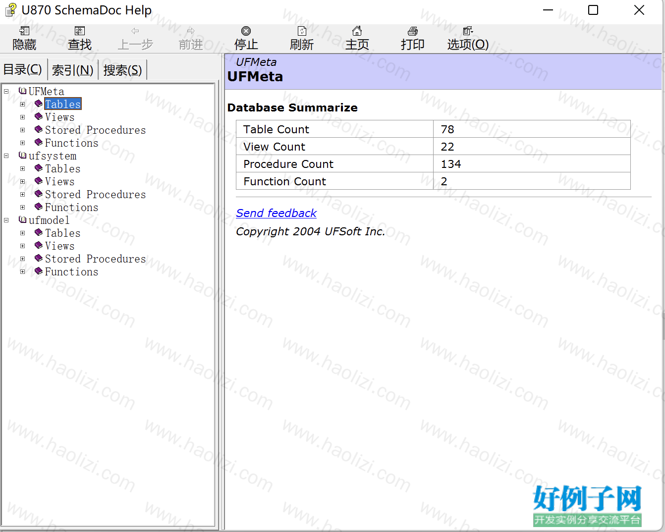
Task: Click the icon beside ufsystem Functions
Action: (39, 207)
